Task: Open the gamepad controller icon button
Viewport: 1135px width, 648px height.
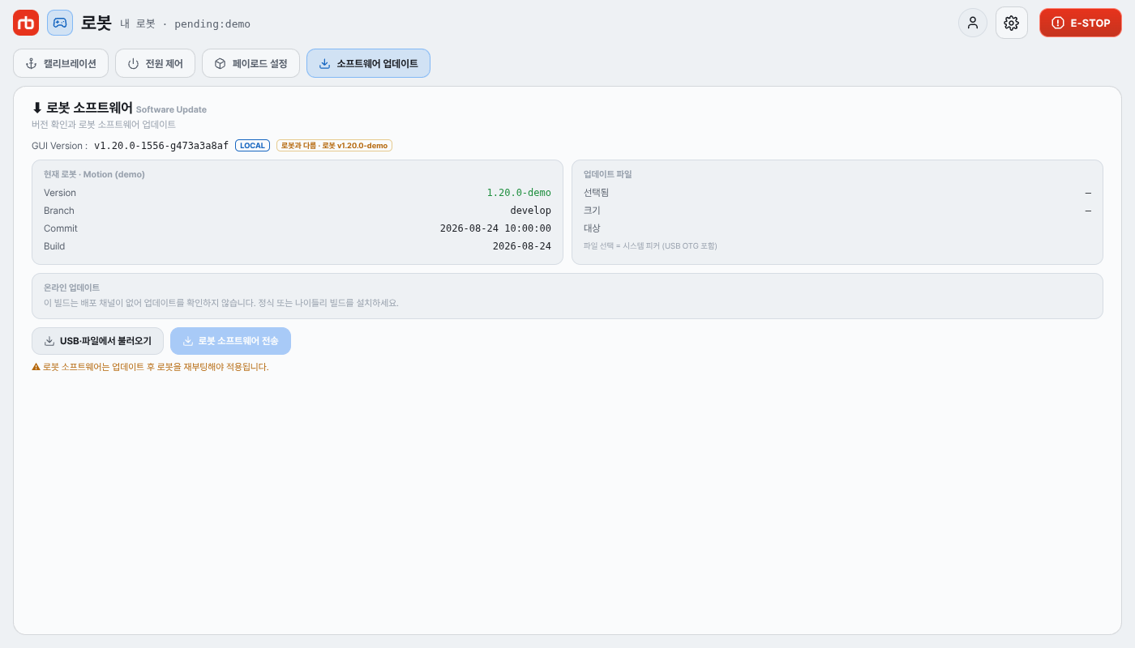Action: pos(60,23)
